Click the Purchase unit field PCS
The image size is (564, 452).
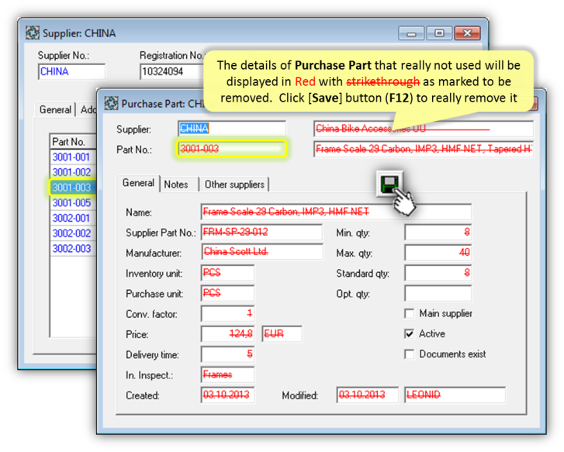tap(227, 293)
